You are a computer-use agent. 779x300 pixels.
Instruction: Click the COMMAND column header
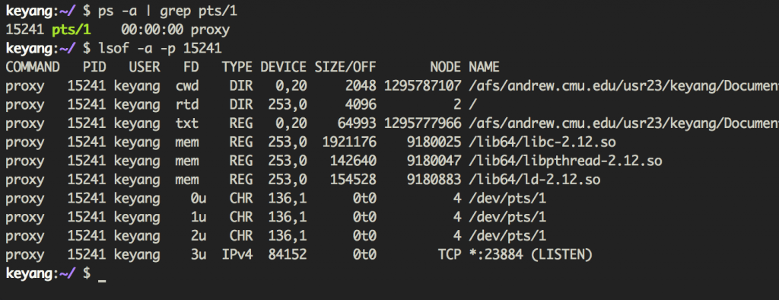[x=33, y=67]
